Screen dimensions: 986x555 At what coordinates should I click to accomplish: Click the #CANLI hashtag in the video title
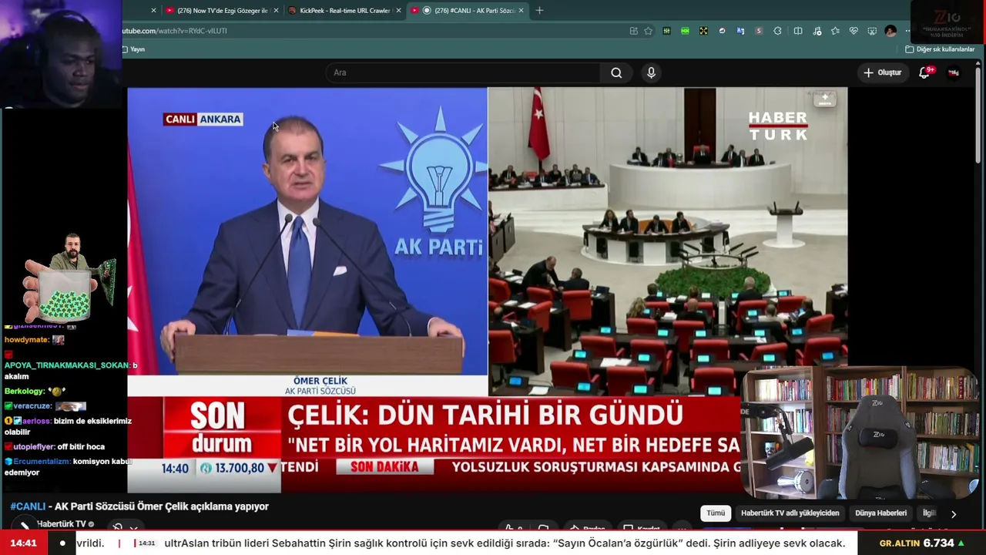click(28, 506)
